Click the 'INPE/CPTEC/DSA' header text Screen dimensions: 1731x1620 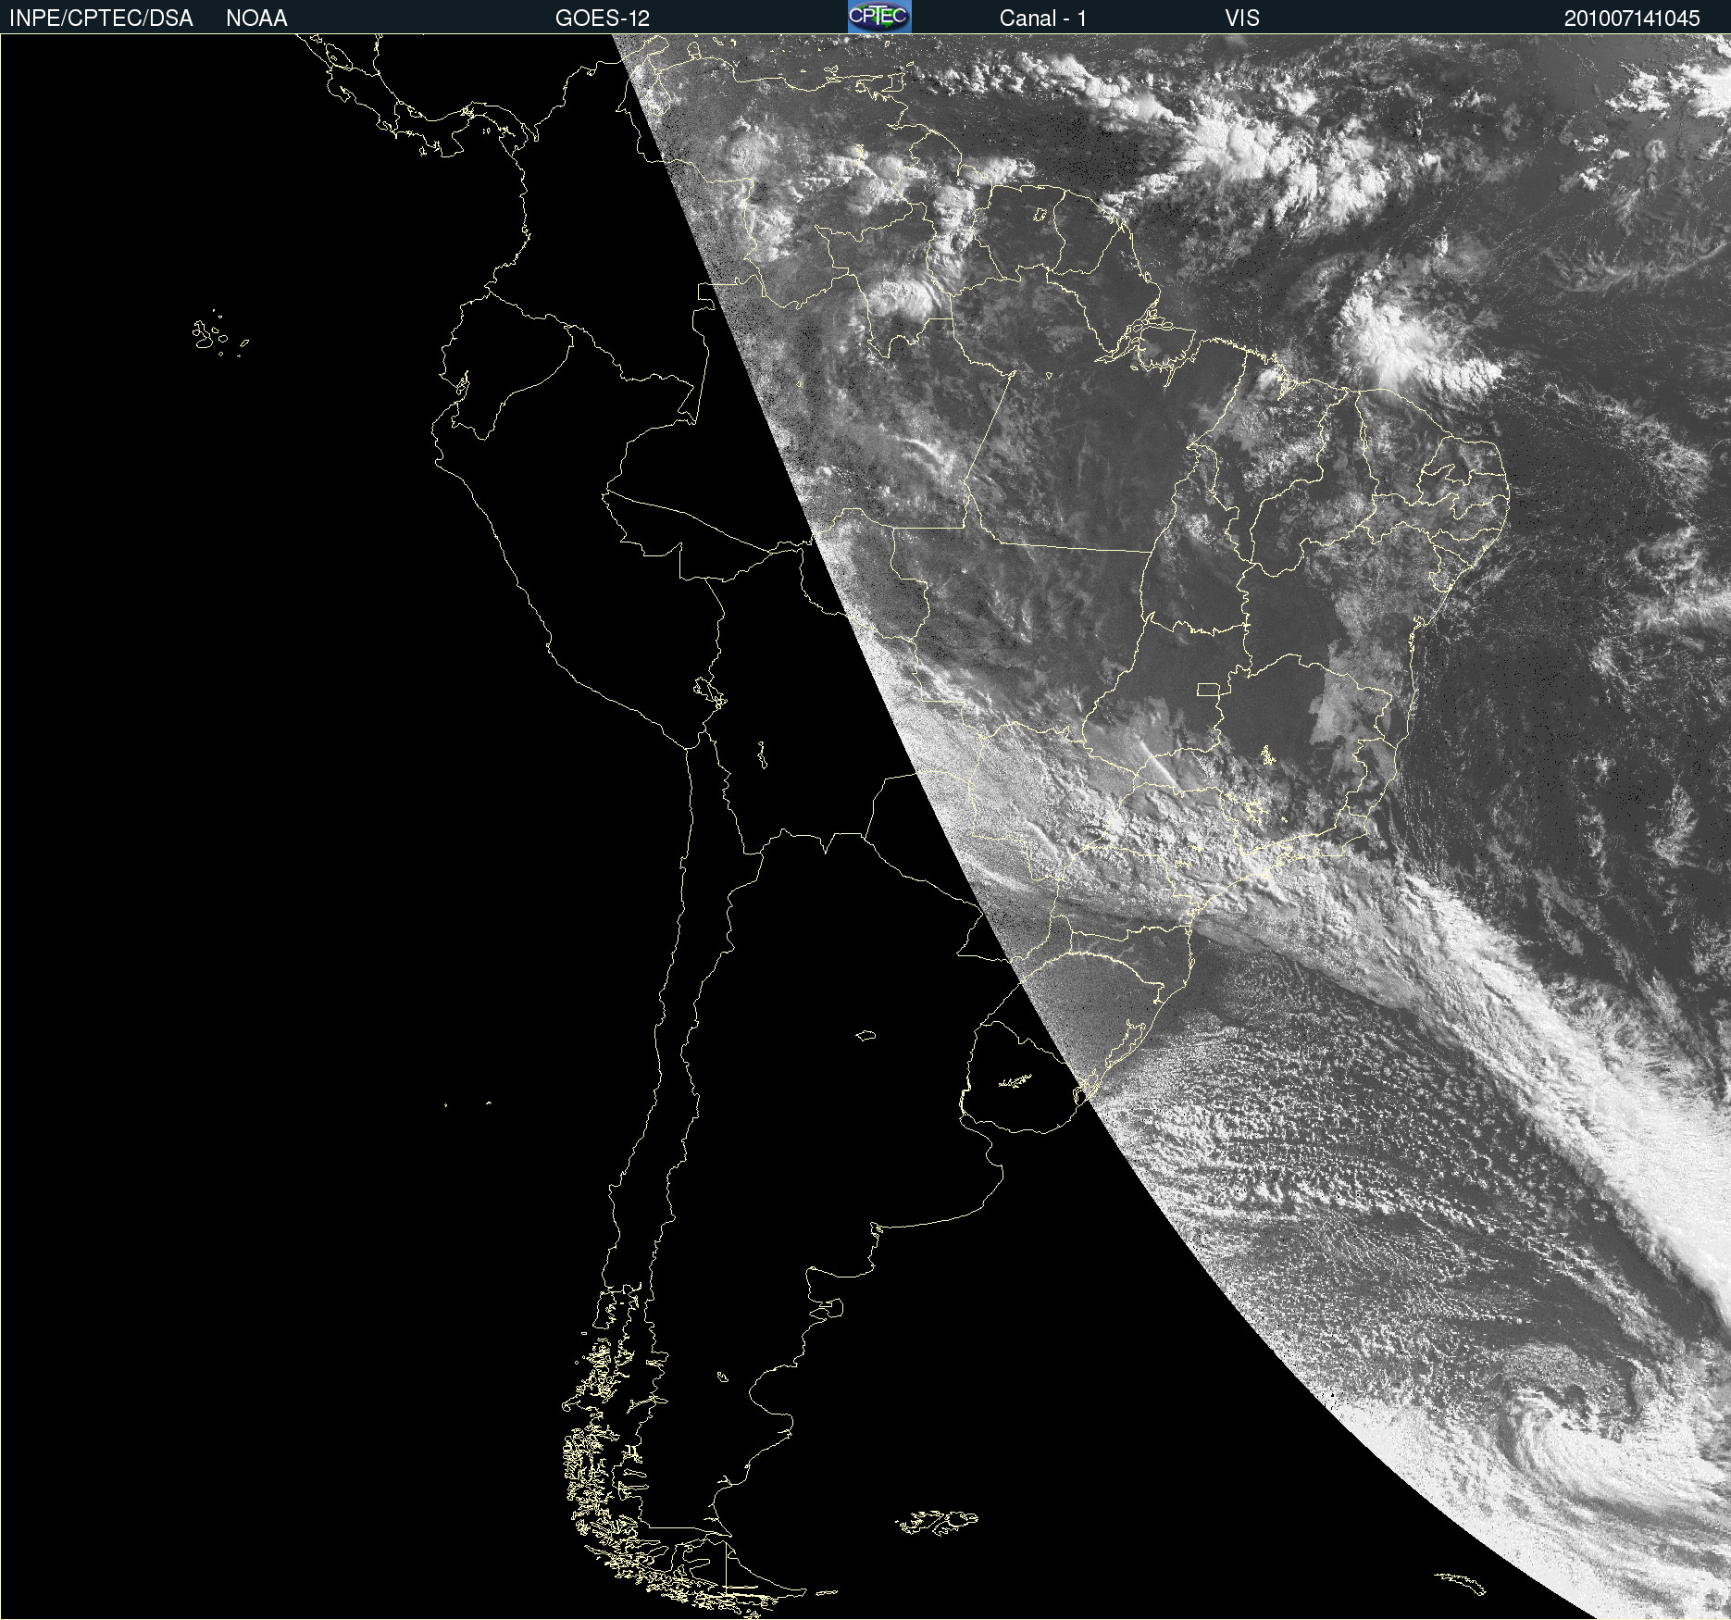pos(101,18)
